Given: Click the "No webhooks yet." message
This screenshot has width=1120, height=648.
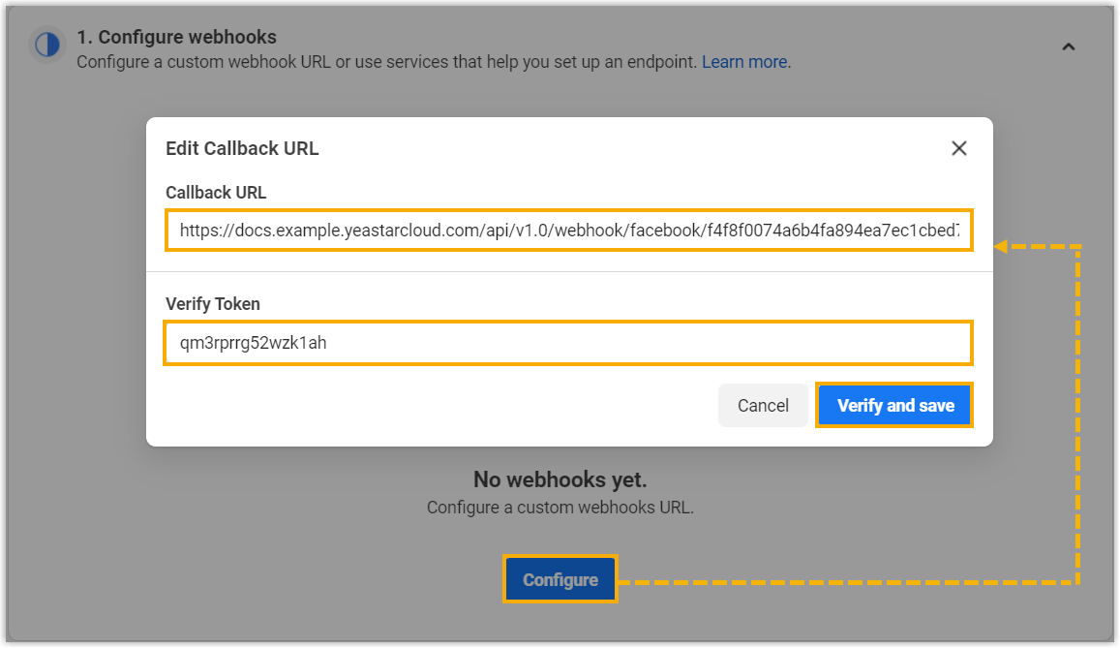Looking at the screenshot, I should point(560,479).
